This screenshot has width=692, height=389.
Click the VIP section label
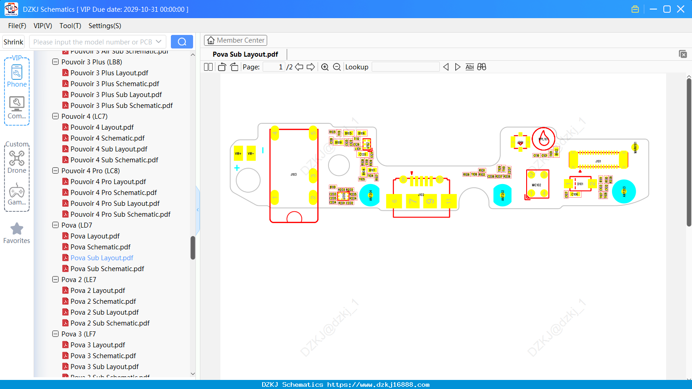[x=17, y=58]
